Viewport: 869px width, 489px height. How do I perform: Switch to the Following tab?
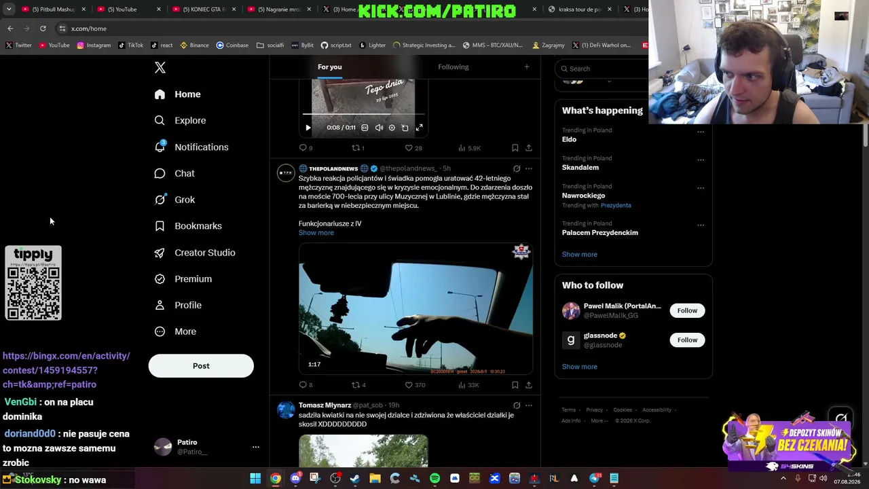point(454,67)
